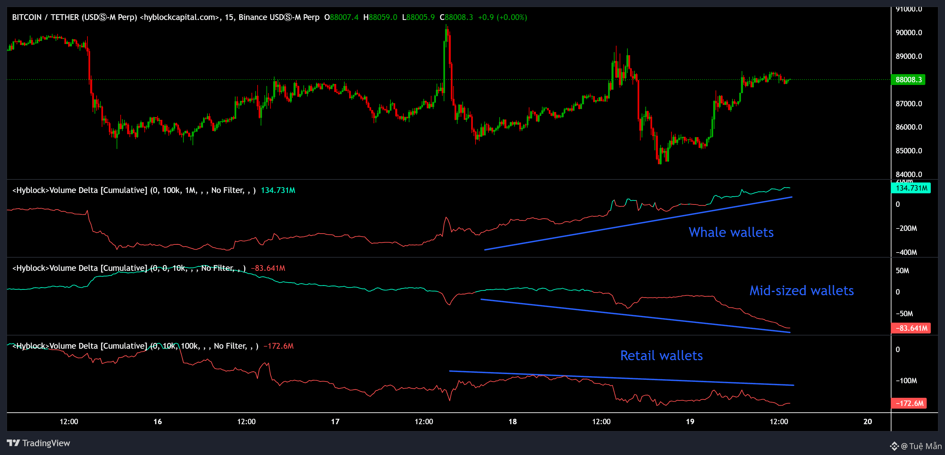Click the date label 19 on time axis
This screenshot has height=455, width=945.
coord(690,422)
